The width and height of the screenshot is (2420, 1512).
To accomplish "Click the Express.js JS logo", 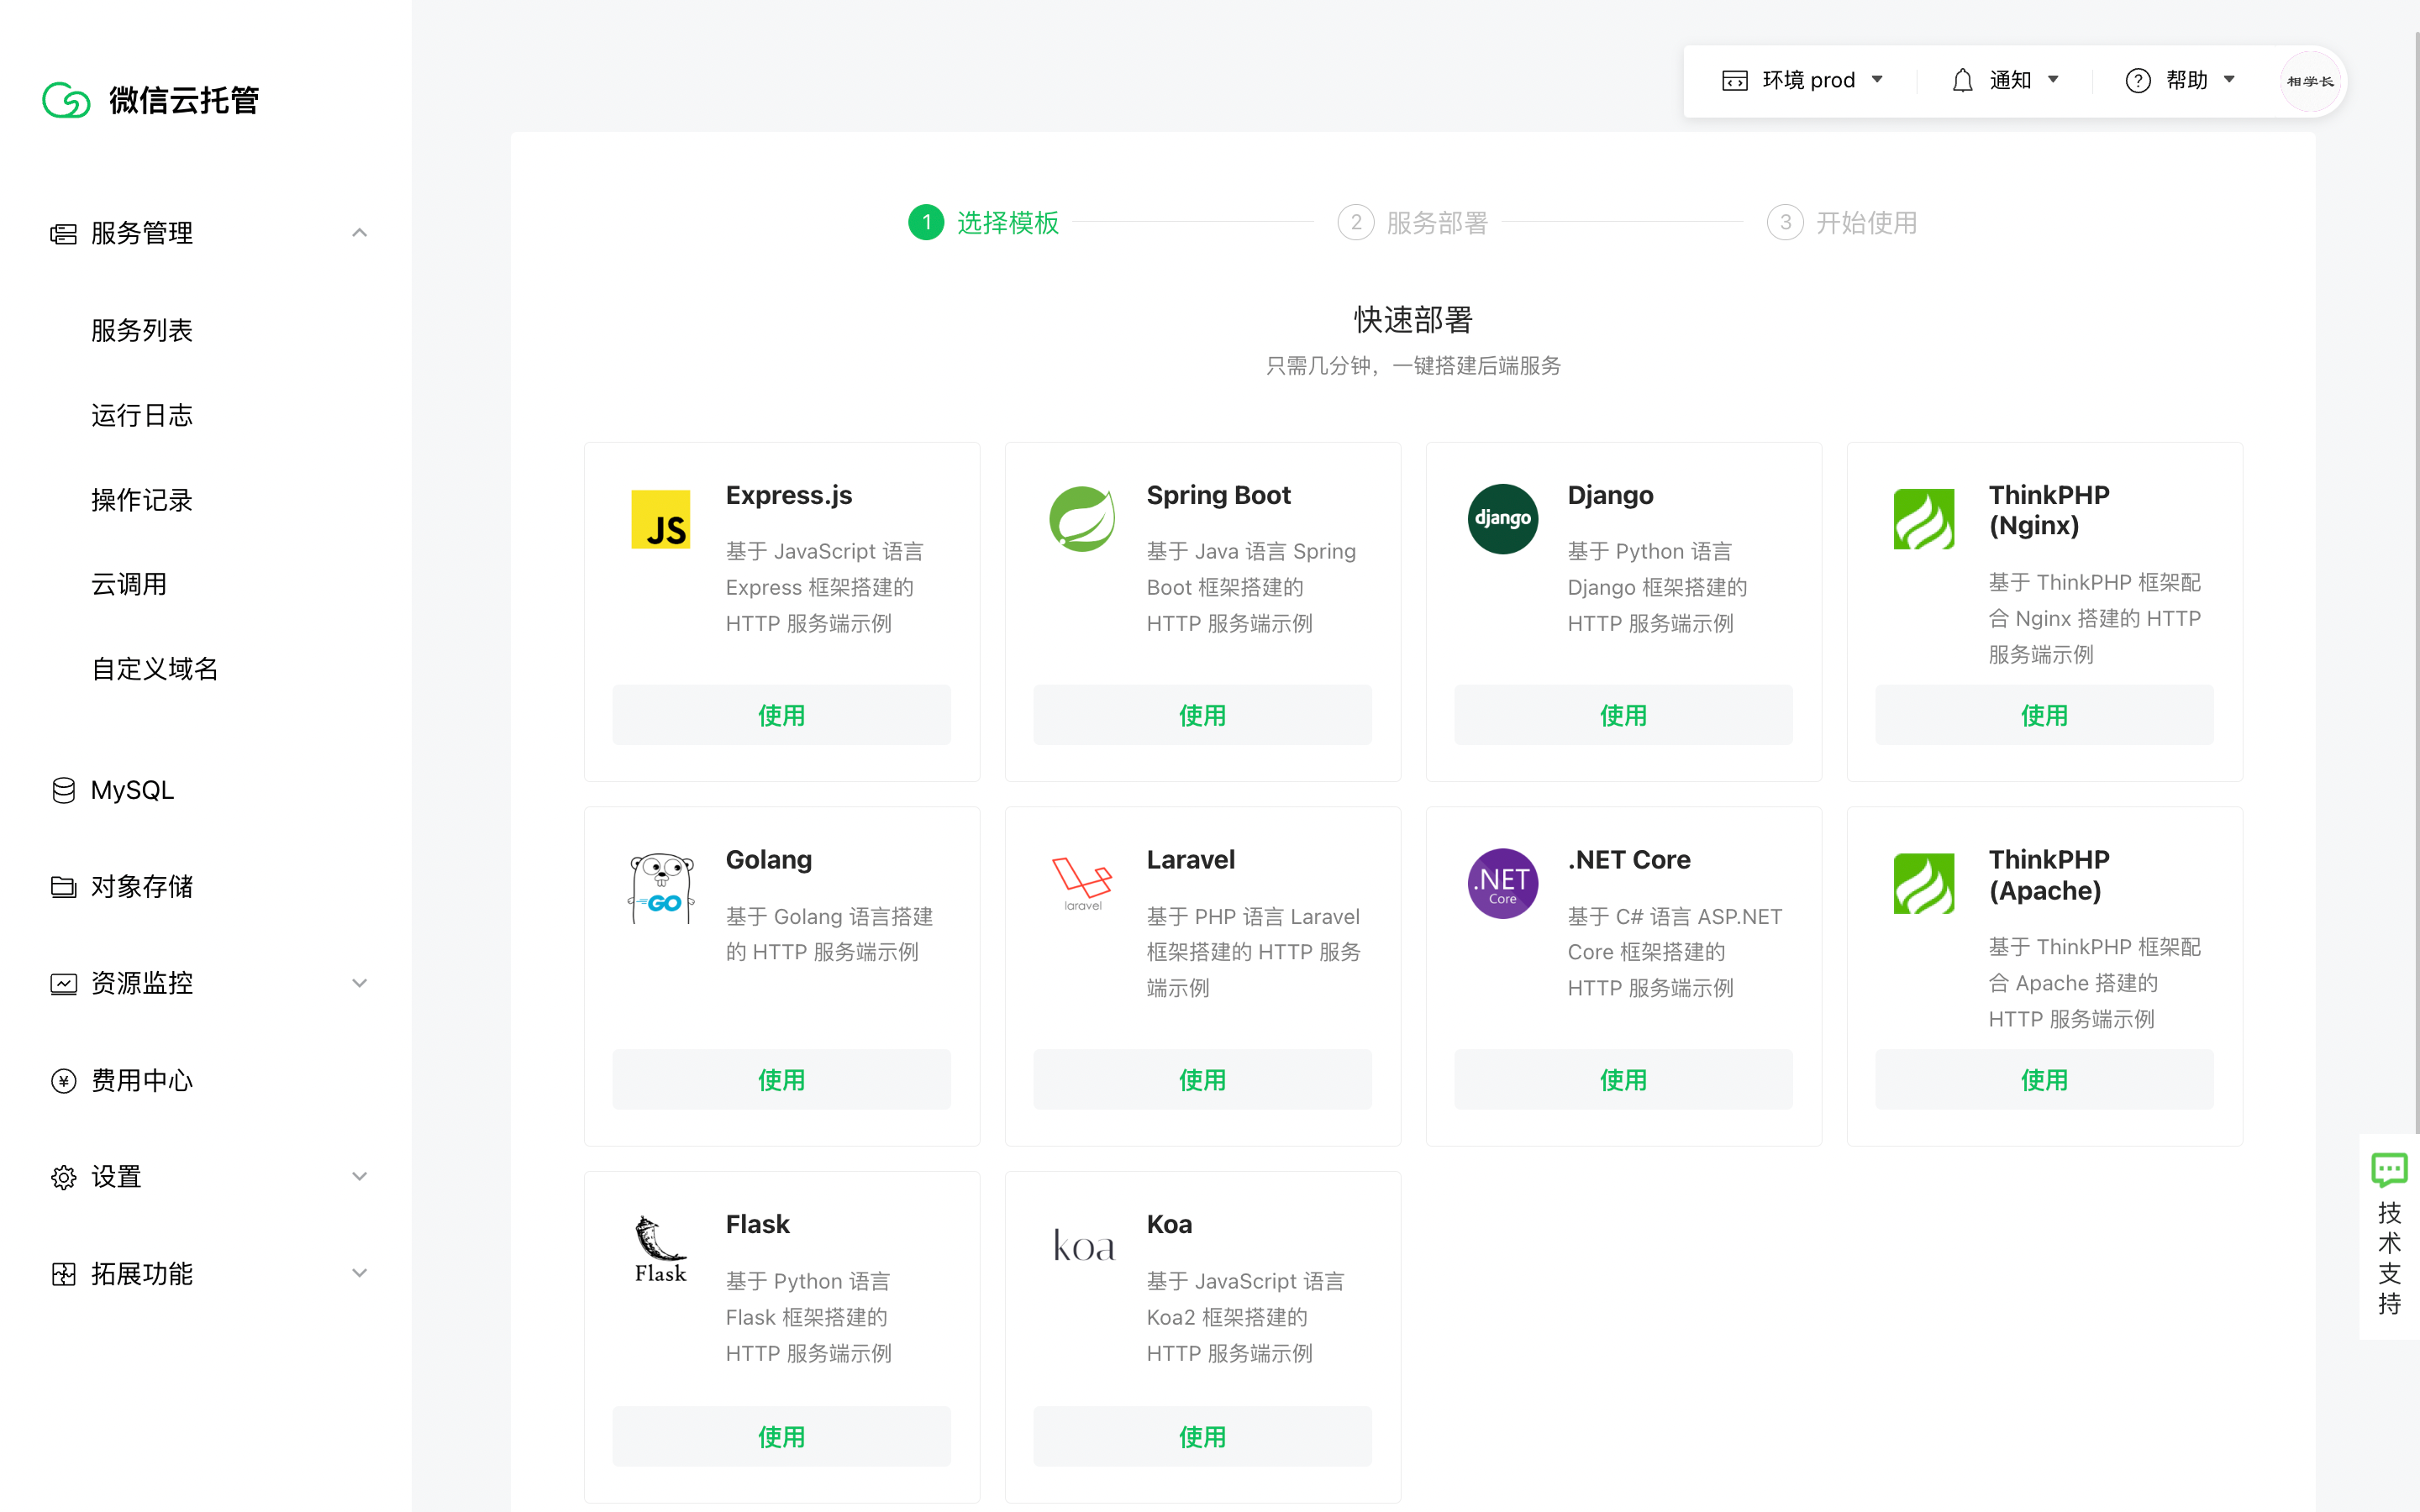I will coord(660,519).
